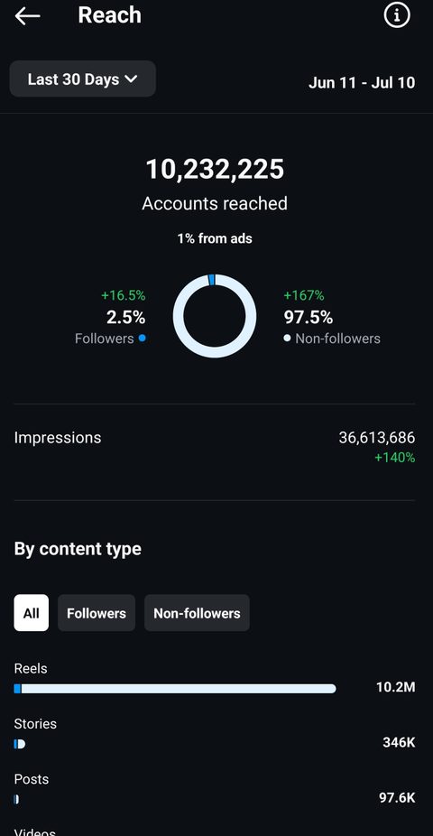Click the Stories reach bar

[20, 744]
